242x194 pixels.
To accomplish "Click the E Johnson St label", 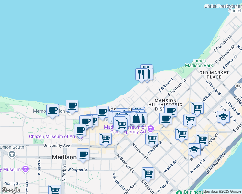I will pos(225,54).
